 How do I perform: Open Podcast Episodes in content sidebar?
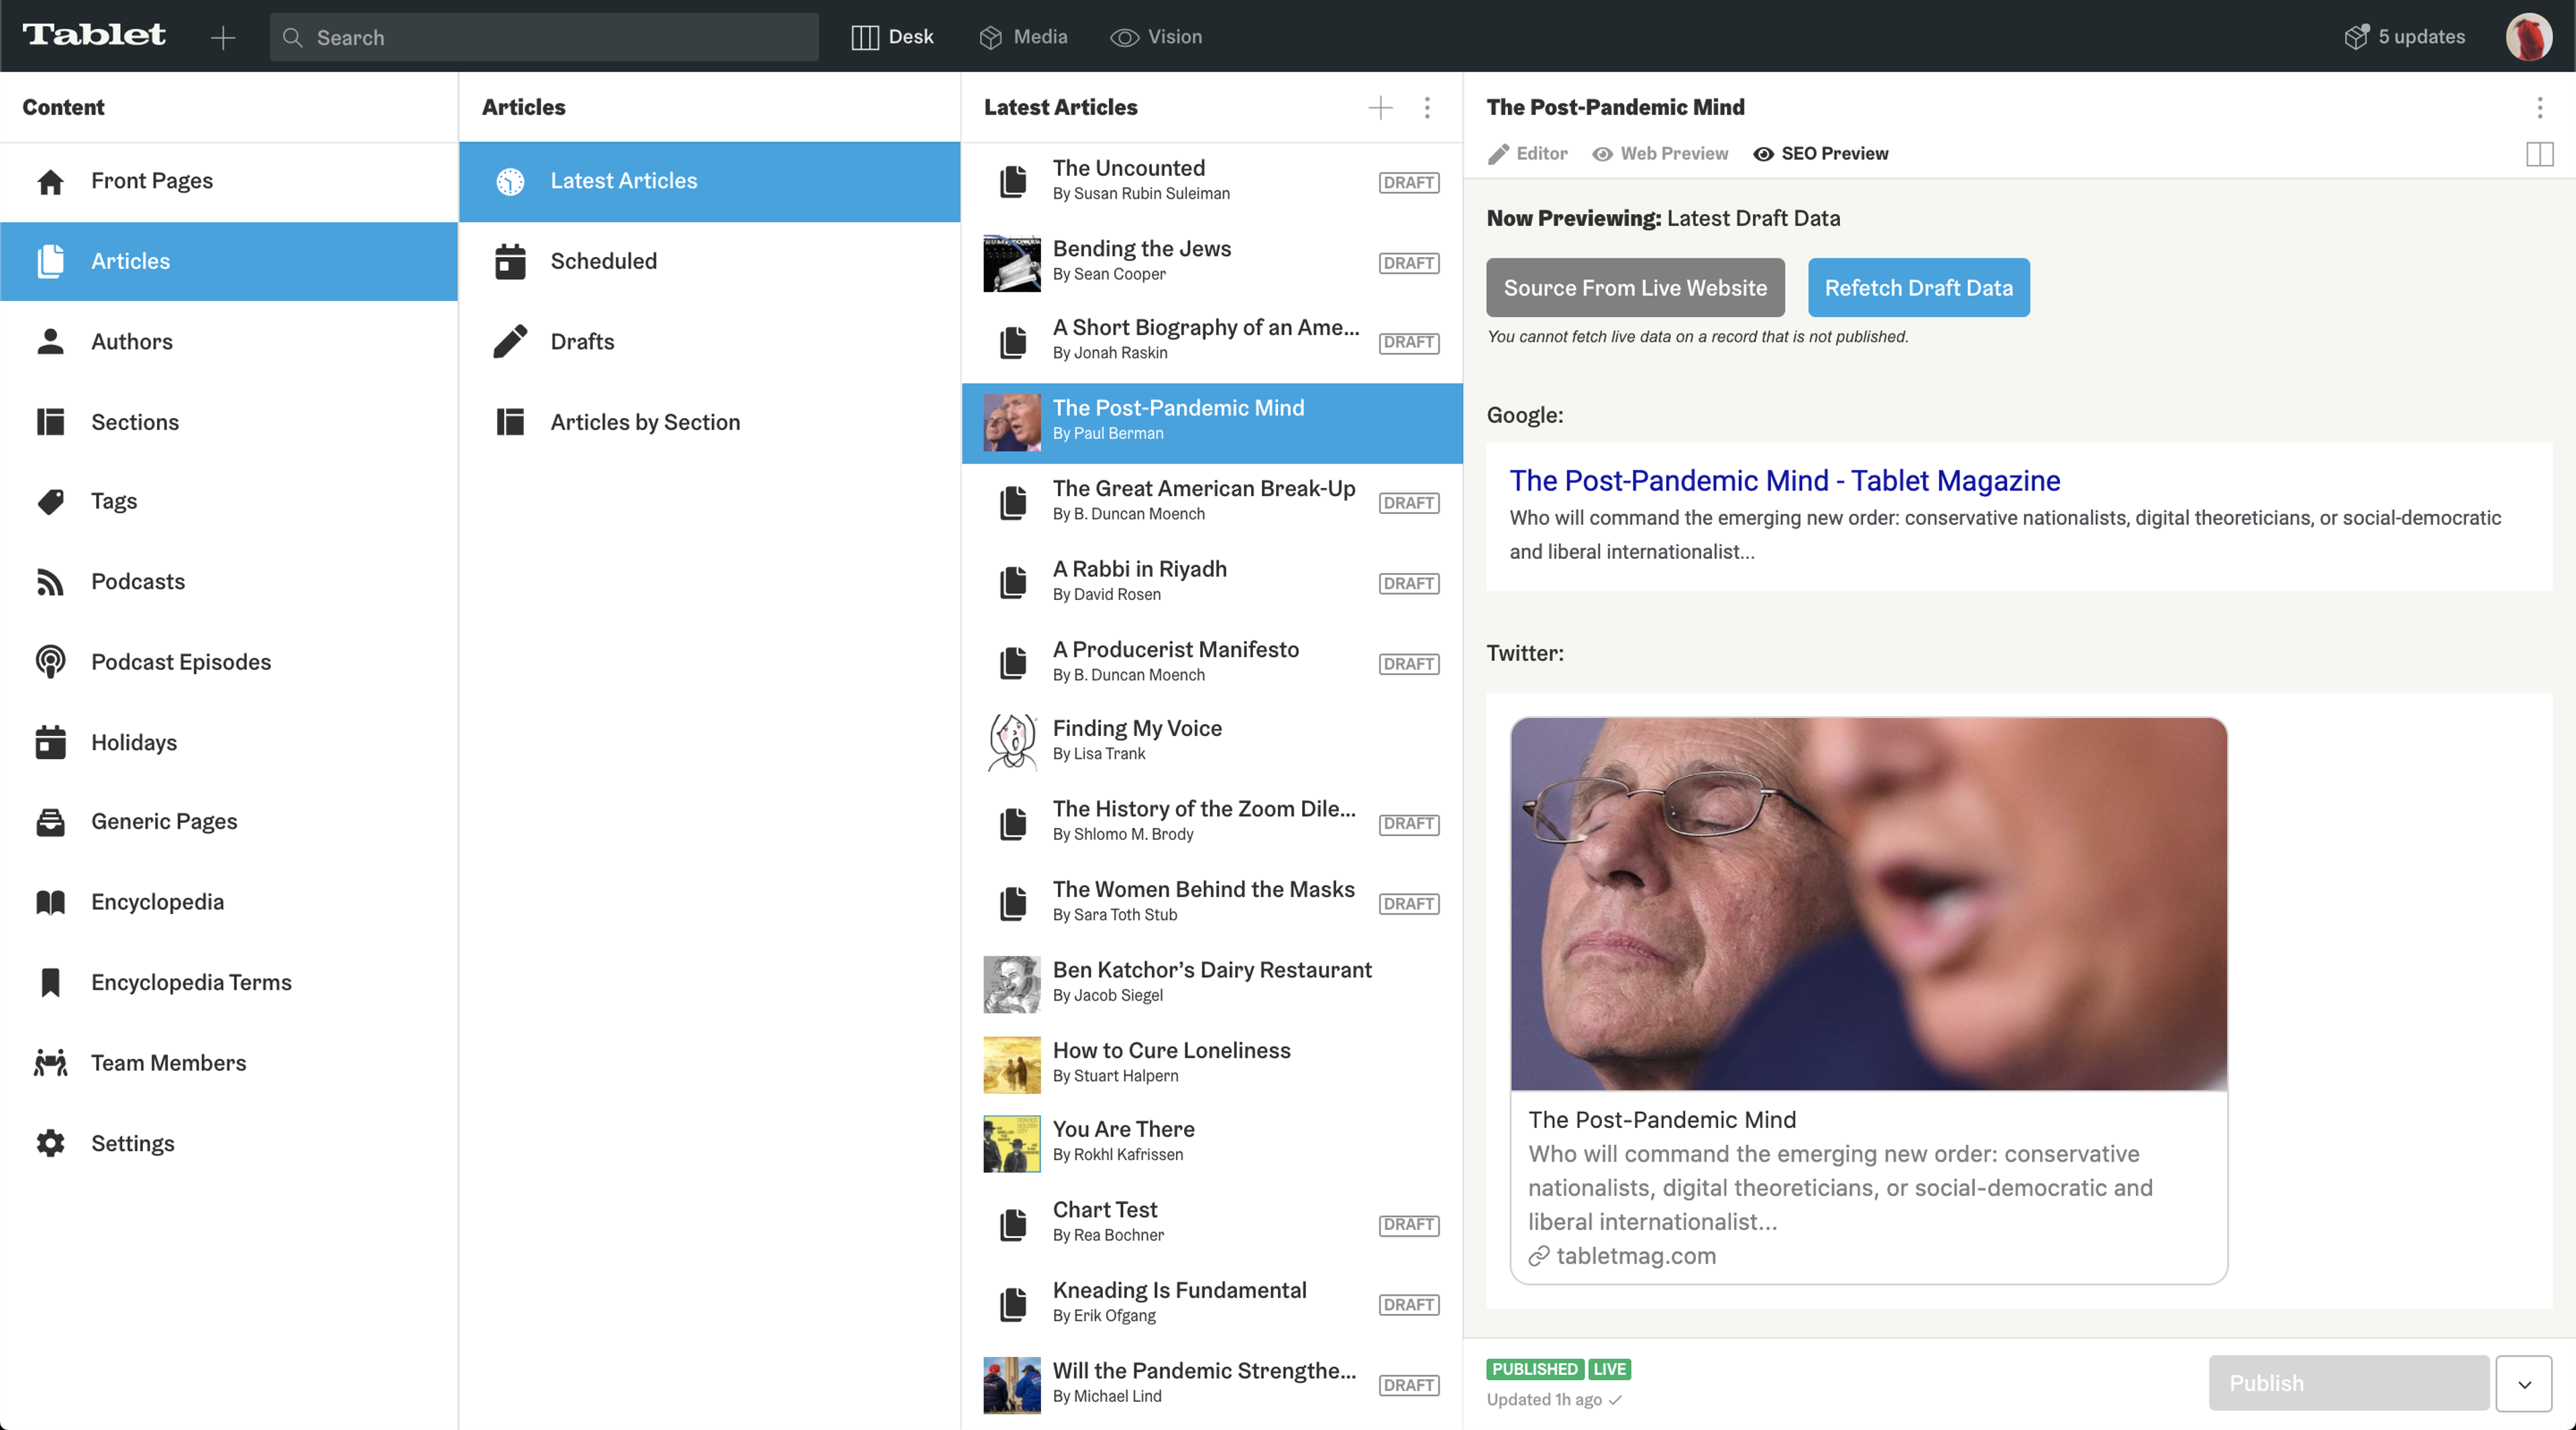180,662
